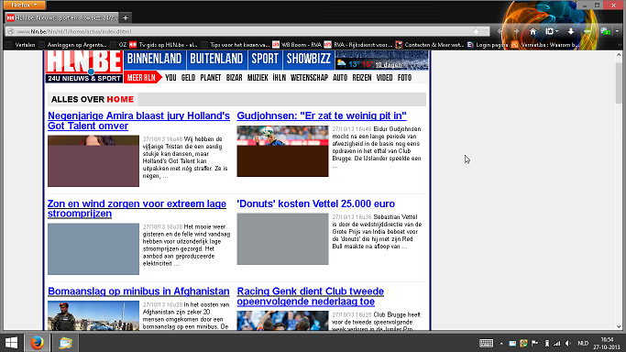Open the BIZAR submenu item
Image resolution: width=626 pixels, height=352 pixels.
pyautogui.click(x=234, y=78)
